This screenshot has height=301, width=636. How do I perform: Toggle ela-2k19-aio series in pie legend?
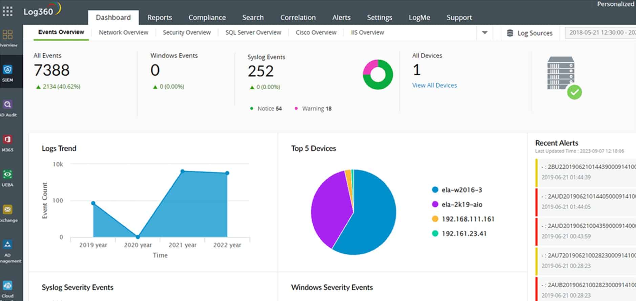[x=462, y=205]
